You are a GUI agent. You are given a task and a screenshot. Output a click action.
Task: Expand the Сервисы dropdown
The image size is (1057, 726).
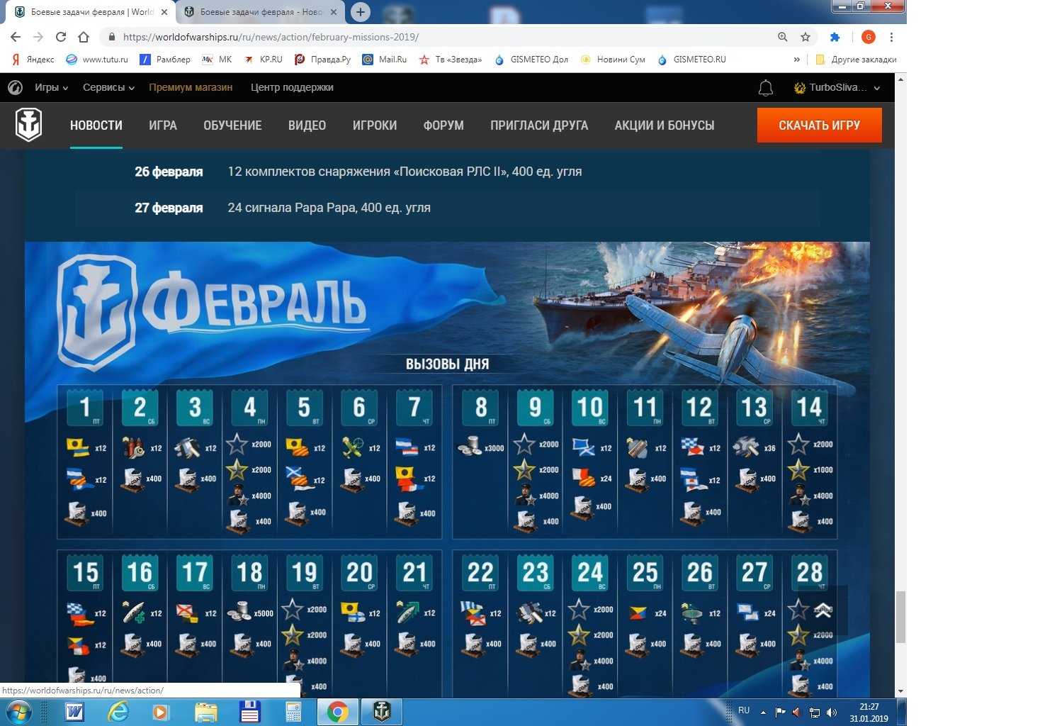pyautogui.click(x=108, y=87)
